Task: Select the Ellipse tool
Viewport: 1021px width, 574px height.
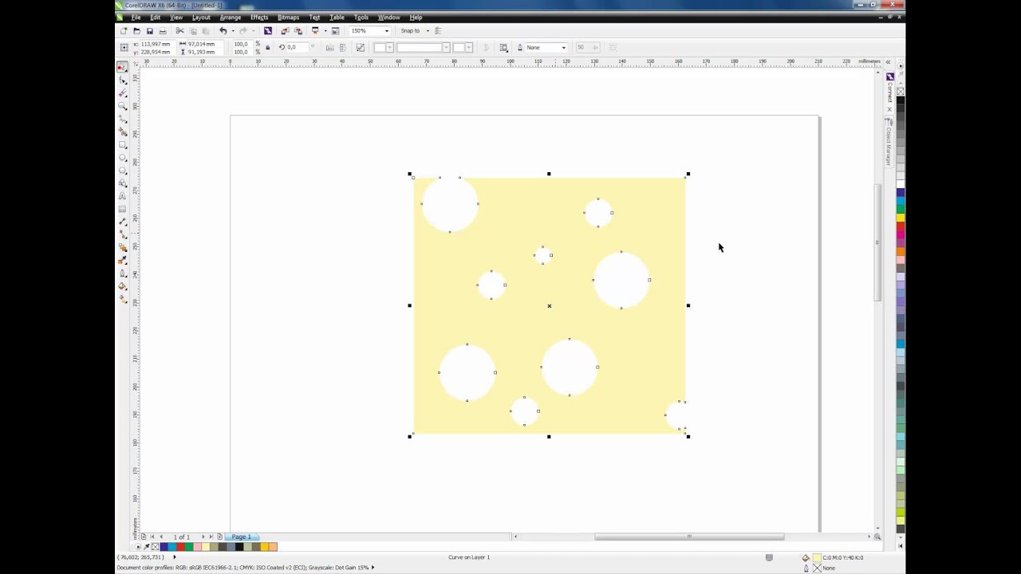Action: pos(123,158)
